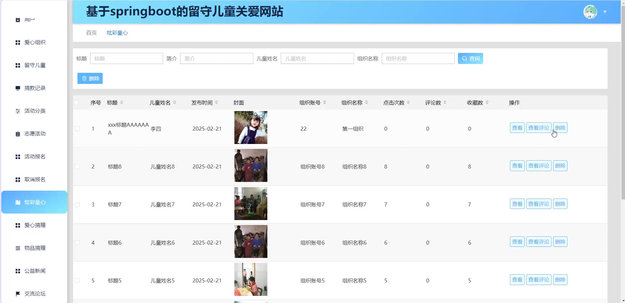Click the 志愿活动 clipboard icon in sidebar
625x303 pixels.
point(18,134)
